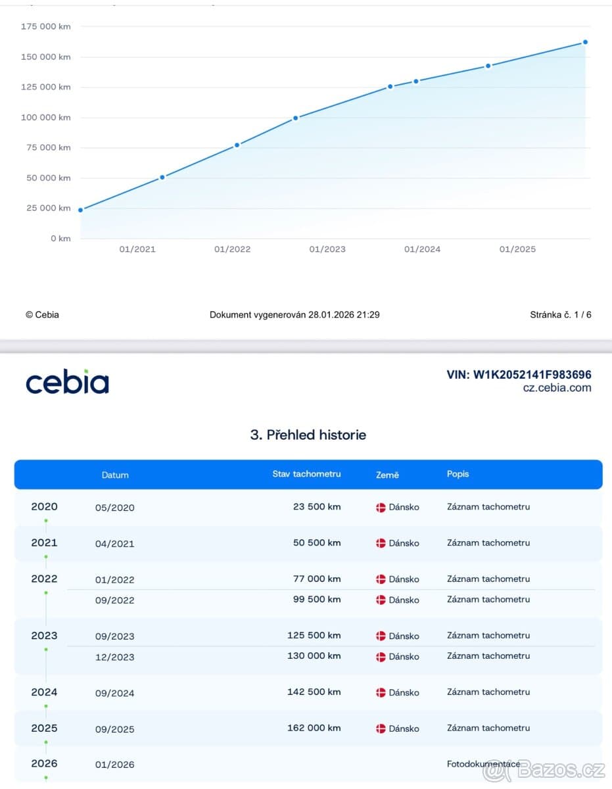
Task: Click the 100 000 km chart data point
Action: 295,118
